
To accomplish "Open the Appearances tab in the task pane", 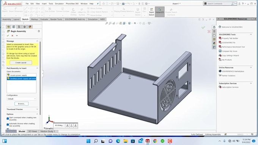I will click(x=214, y=43).
